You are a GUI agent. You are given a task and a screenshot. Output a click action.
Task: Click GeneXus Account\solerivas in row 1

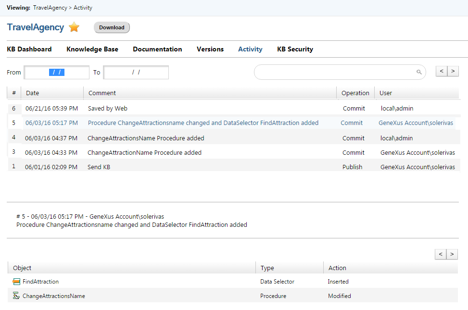click(x=417, y=167)
